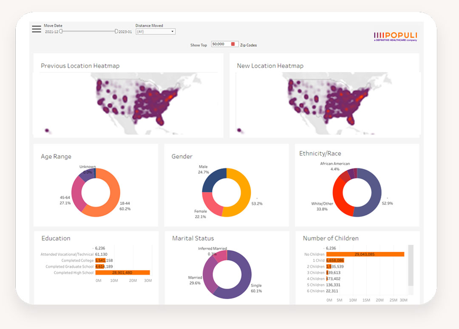The height and width of the screenshot is (329, 459).
Task: Select the White/Other red segment in Ethnicity donut
Action: point(340,199)
